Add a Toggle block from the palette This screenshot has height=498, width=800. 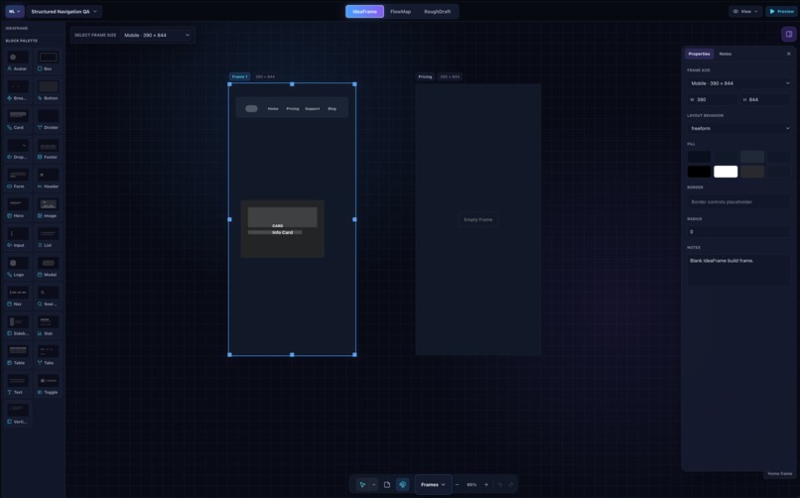click(x=48, y=386)
